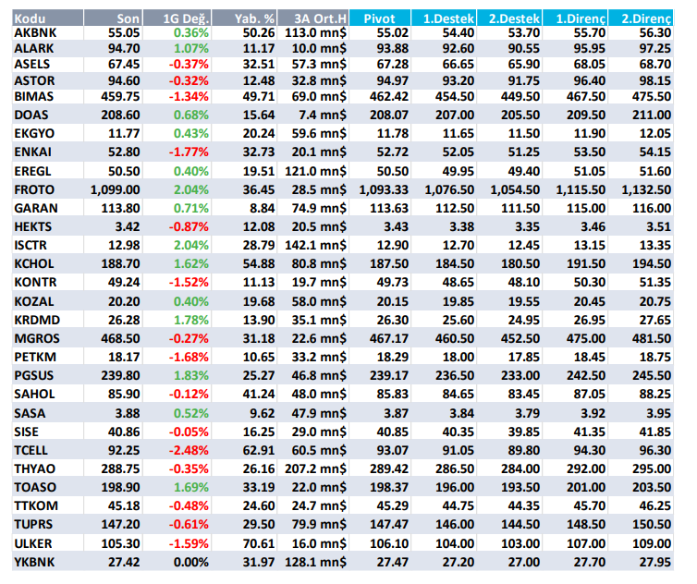Click the YKBNK ticker cell
697x584 pixels.
pos(37,561)
